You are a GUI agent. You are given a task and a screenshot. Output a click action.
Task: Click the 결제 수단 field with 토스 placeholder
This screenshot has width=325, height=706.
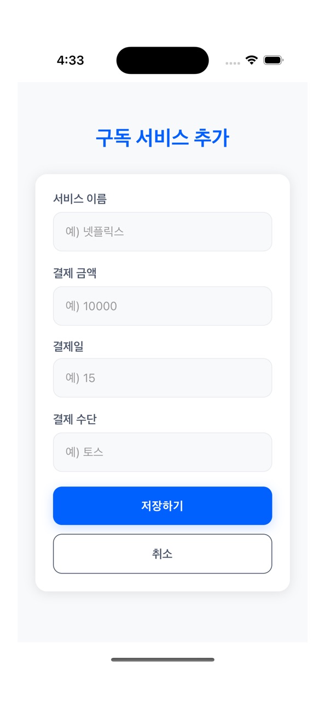(x=162, y=452)
